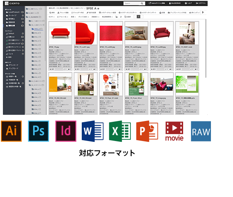The image size is (233, 197).
Task: Click the 顧客公開 breadcrumb link
Action: click(52, 8)
